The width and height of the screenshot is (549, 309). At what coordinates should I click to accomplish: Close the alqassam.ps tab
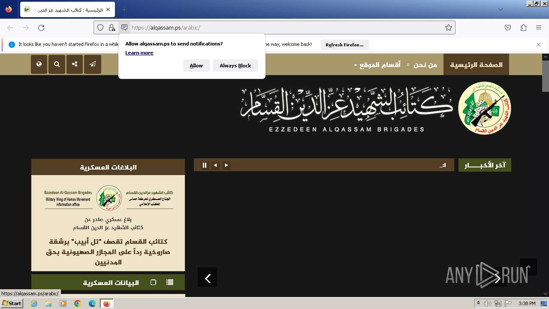[x=108, y=9]
